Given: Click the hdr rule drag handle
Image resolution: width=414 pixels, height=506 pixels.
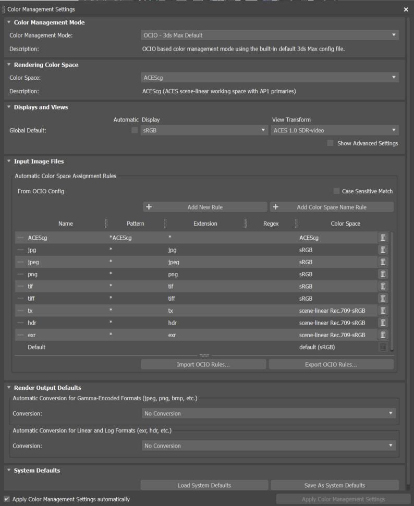Looking at the screenshot, I should click(x=20, y=323).
